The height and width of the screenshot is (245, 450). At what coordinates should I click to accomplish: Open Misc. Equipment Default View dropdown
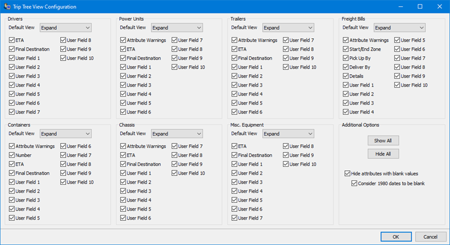coord(288,134)
